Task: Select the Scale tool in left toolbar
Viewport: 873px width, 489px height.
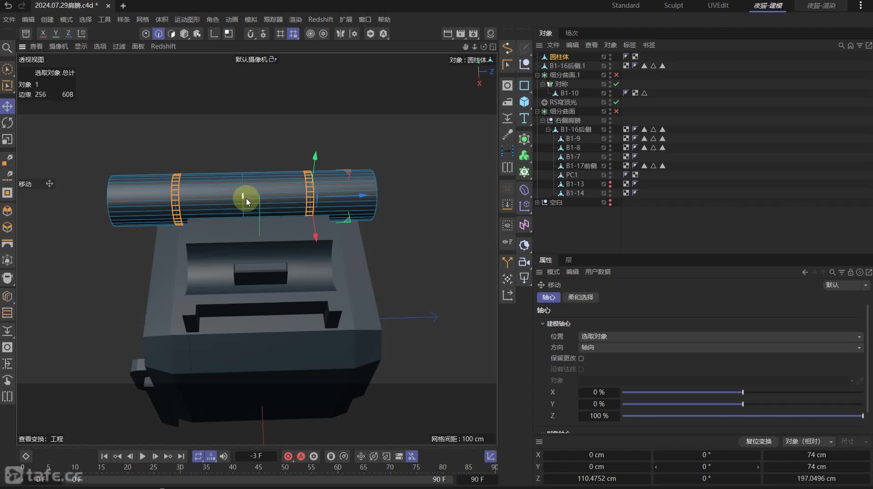Action: coord(7,139)
